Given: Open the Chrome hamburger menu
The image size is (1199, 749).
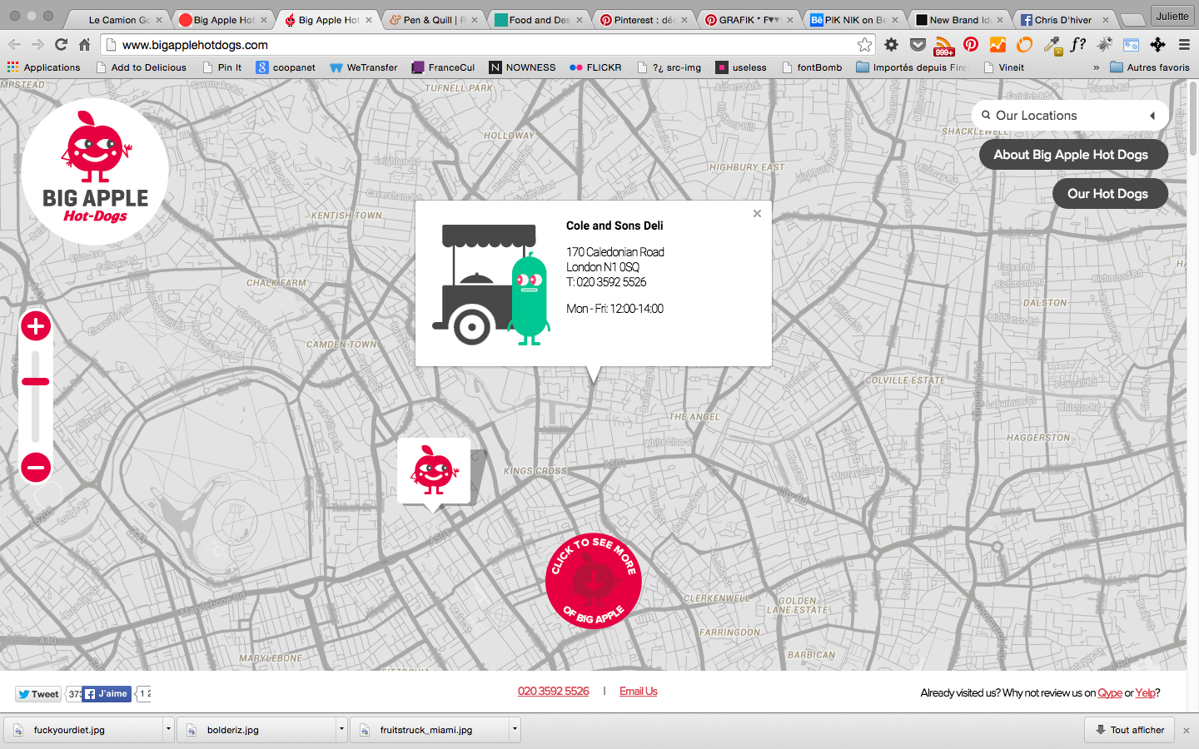Looking at the screenshot, I should pos(1184,45).
